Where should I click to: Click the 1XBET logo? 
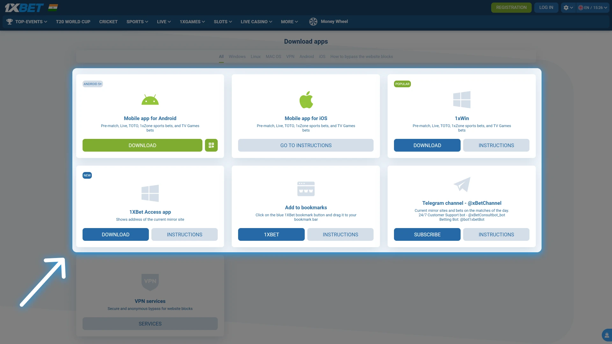[x=24, y=8]
